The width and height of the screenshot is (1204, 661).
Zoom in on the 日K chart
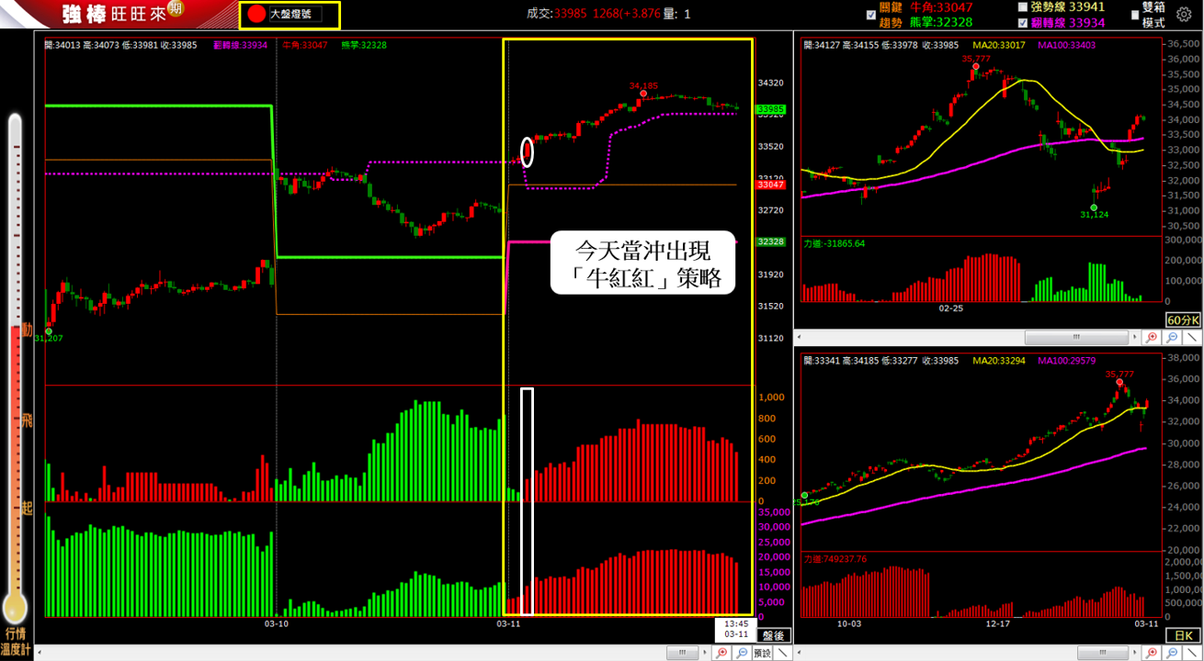coord(1153,653)
